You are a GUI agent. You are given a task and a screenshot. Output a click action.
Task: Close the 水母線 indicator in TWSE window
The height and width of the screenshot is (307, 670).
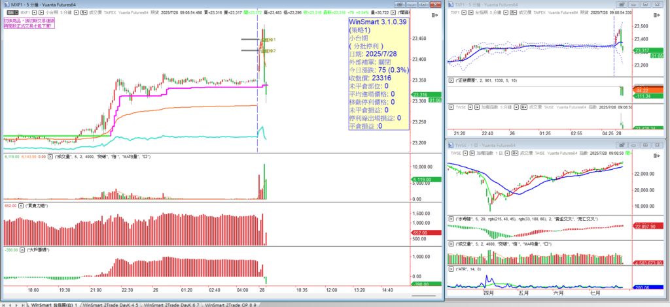451,219
